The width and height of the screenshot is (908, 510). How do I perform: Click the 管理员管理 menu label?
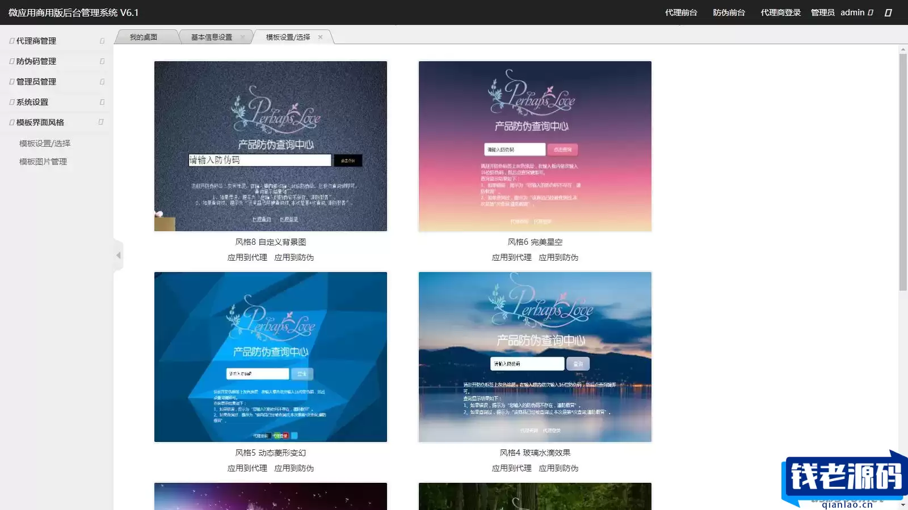(36, 82)
